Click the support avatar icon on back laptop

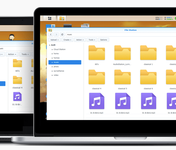pyautogui.click(x=12, y=37)
